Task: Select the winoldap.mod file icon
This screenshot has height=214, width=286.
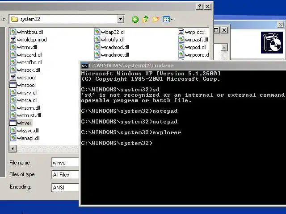Action: [13, 40]
